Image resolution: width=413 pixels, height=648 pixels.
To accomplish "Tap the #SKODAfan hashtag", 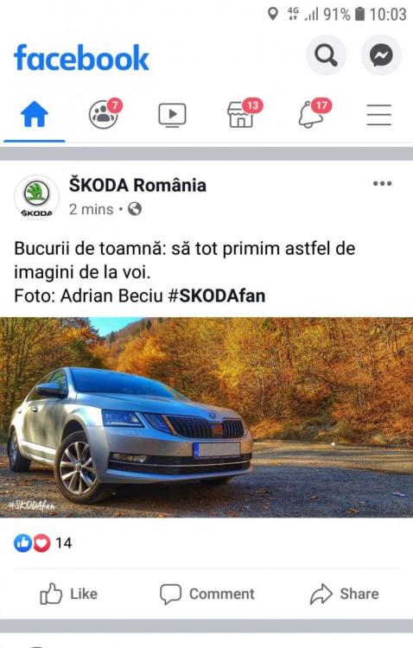I will [216, 295].
